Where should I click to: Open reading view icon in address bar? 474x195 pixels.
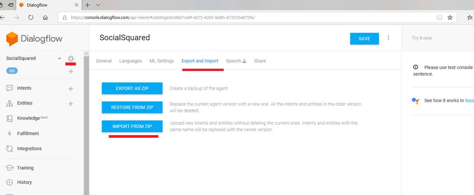[439, 17]
